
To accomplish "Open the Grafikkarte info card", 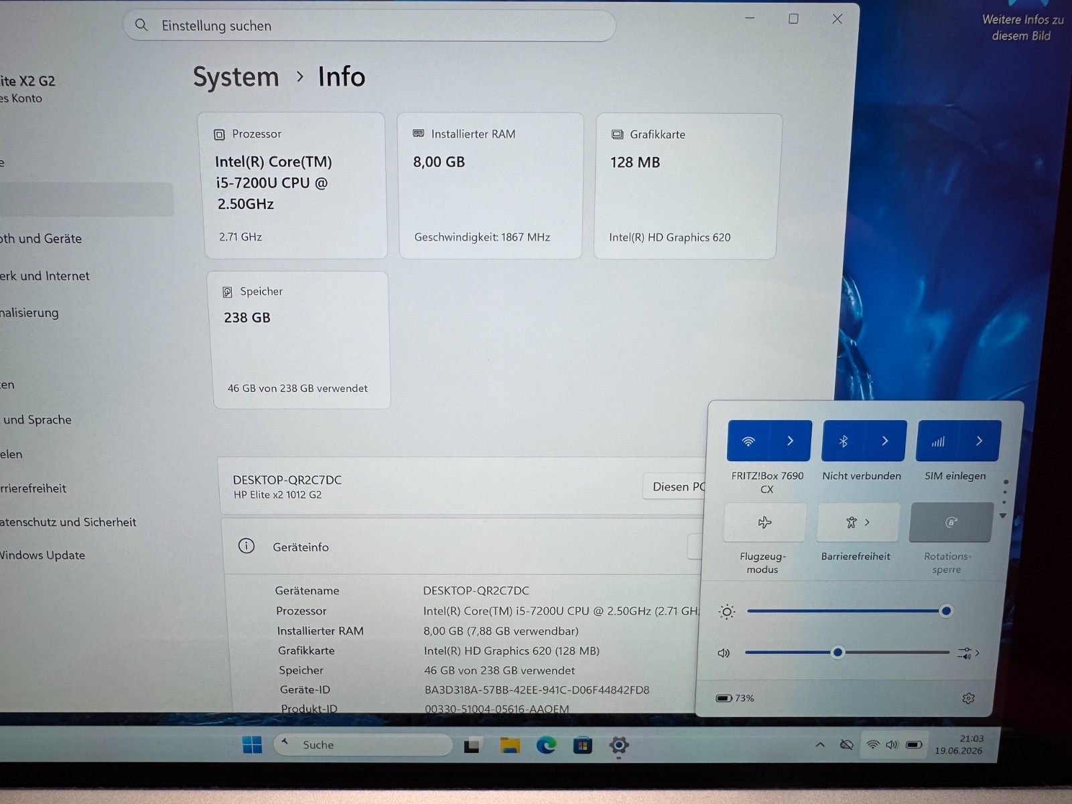I will [x=687, y=186].
